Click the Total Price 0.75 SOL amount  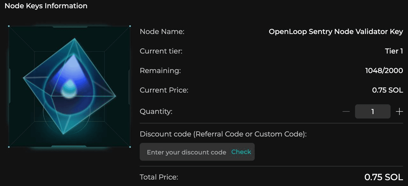pos(384,177)
